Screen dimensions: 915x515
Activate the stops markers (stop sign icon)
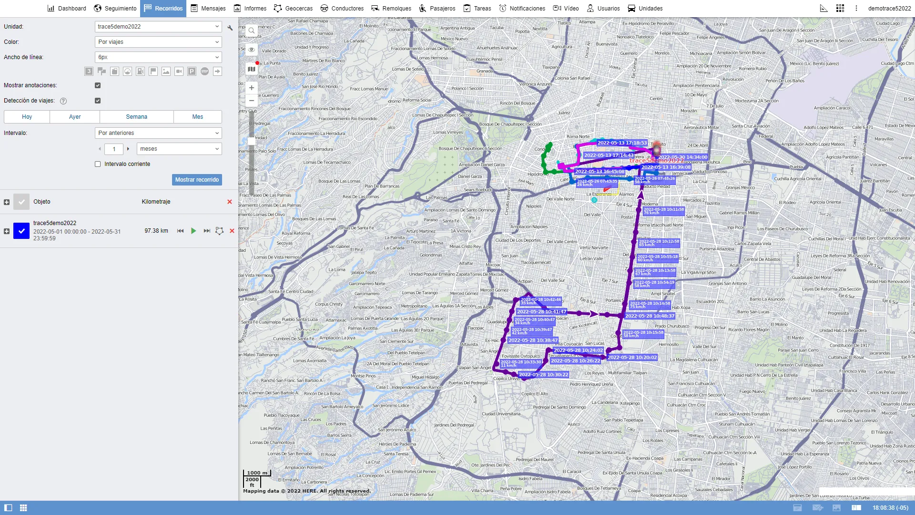(x=204, y=71)
